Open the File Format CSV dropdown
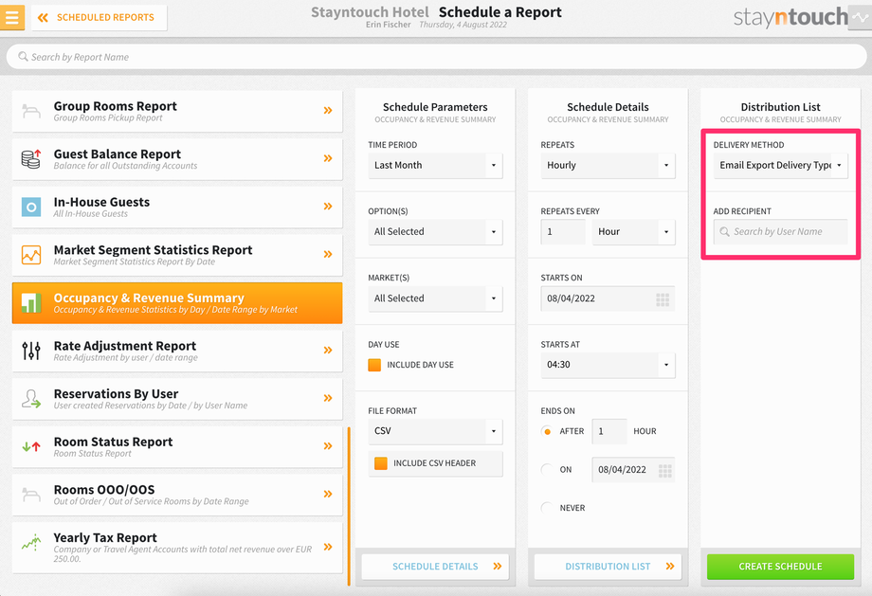The width and height of the screenshot is (872, 596). click(435, 431)
